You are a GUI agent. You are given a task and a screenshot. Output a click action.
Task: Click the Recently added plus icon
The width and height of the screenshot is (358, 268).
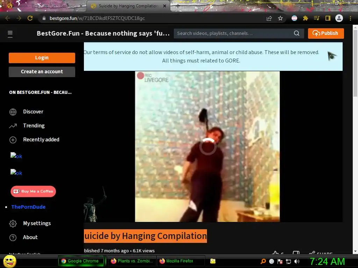pos(13,140)
